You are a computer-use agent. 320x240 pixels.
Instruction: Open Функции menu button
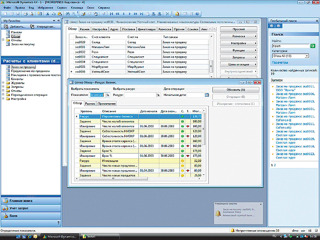(239, 50)
